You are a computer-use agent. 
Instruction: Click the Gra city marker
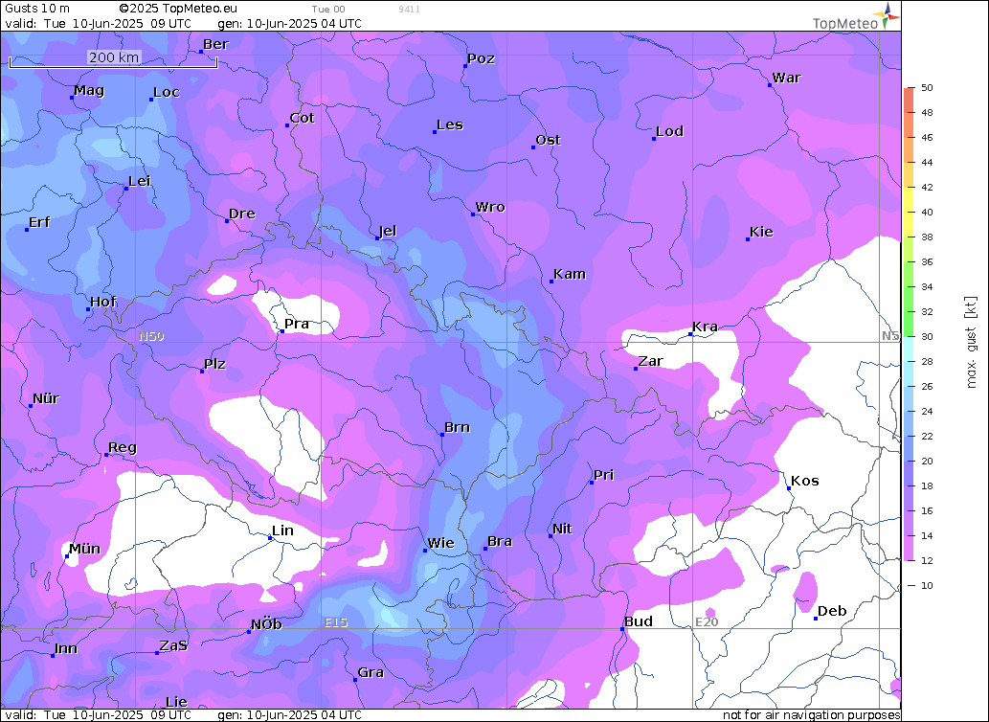pos(355,680)
